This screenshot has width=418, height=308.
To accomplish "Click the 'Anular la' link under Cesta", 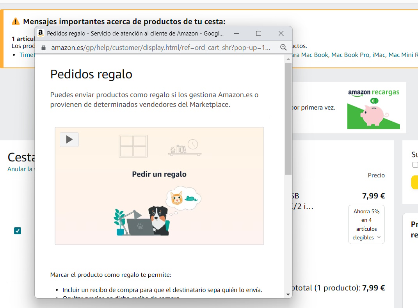I will pos(20,169).
